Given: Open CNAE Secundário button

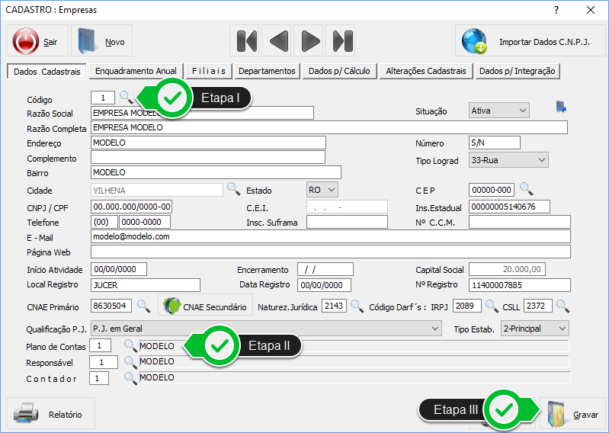Looking at the screenshot, I should [205, 306].
